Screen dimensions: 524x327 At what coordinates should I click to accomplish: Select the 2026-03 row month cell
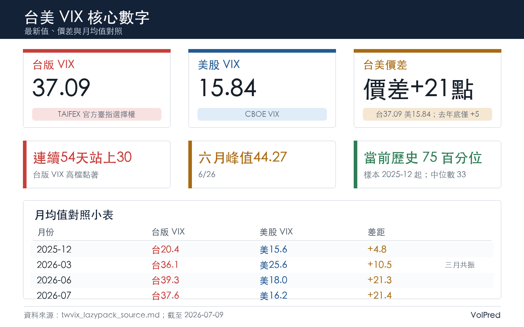[x=54, y=265]
